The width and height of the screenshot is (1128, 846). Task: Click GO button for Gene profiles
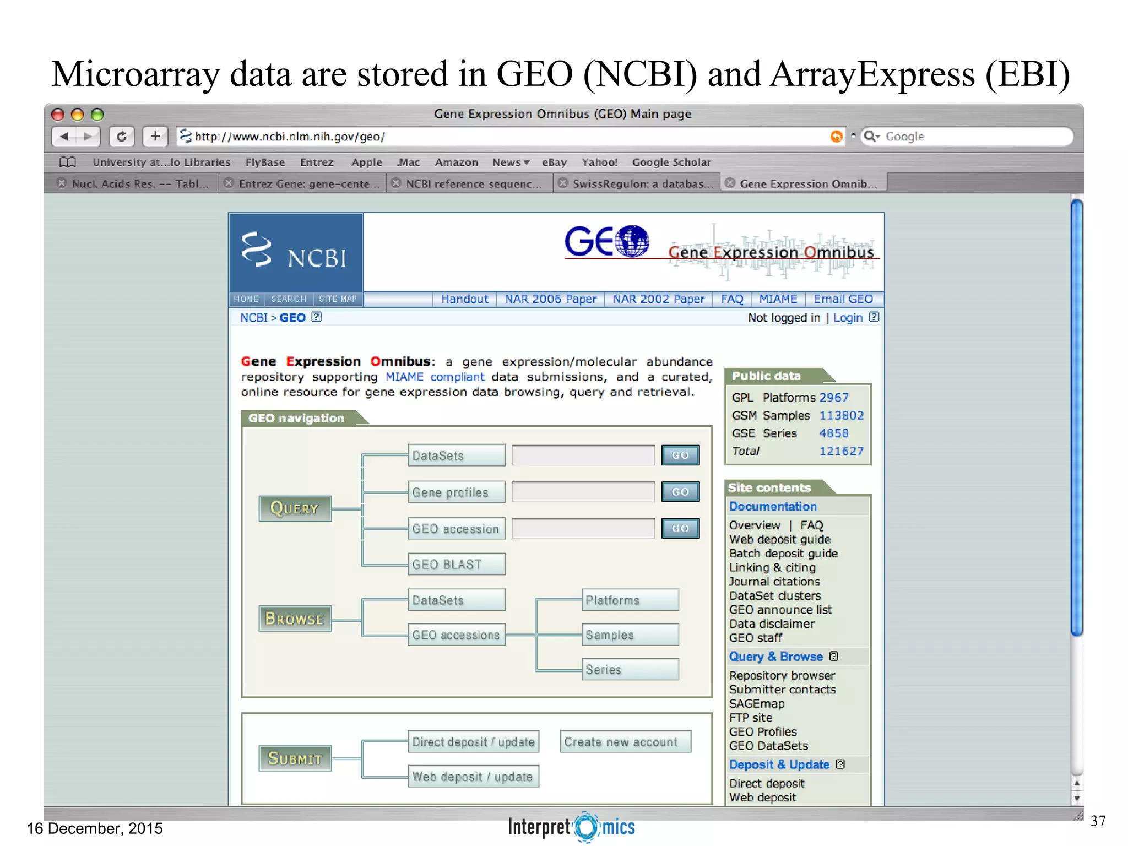tap(680, 492)
